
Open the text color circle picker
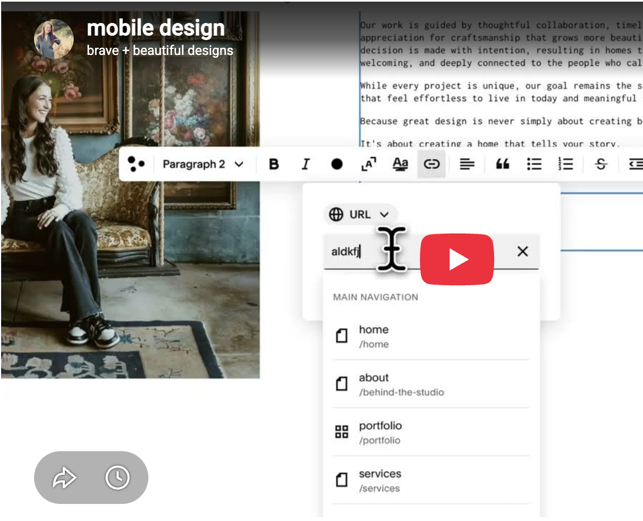(x=337, y=164)
